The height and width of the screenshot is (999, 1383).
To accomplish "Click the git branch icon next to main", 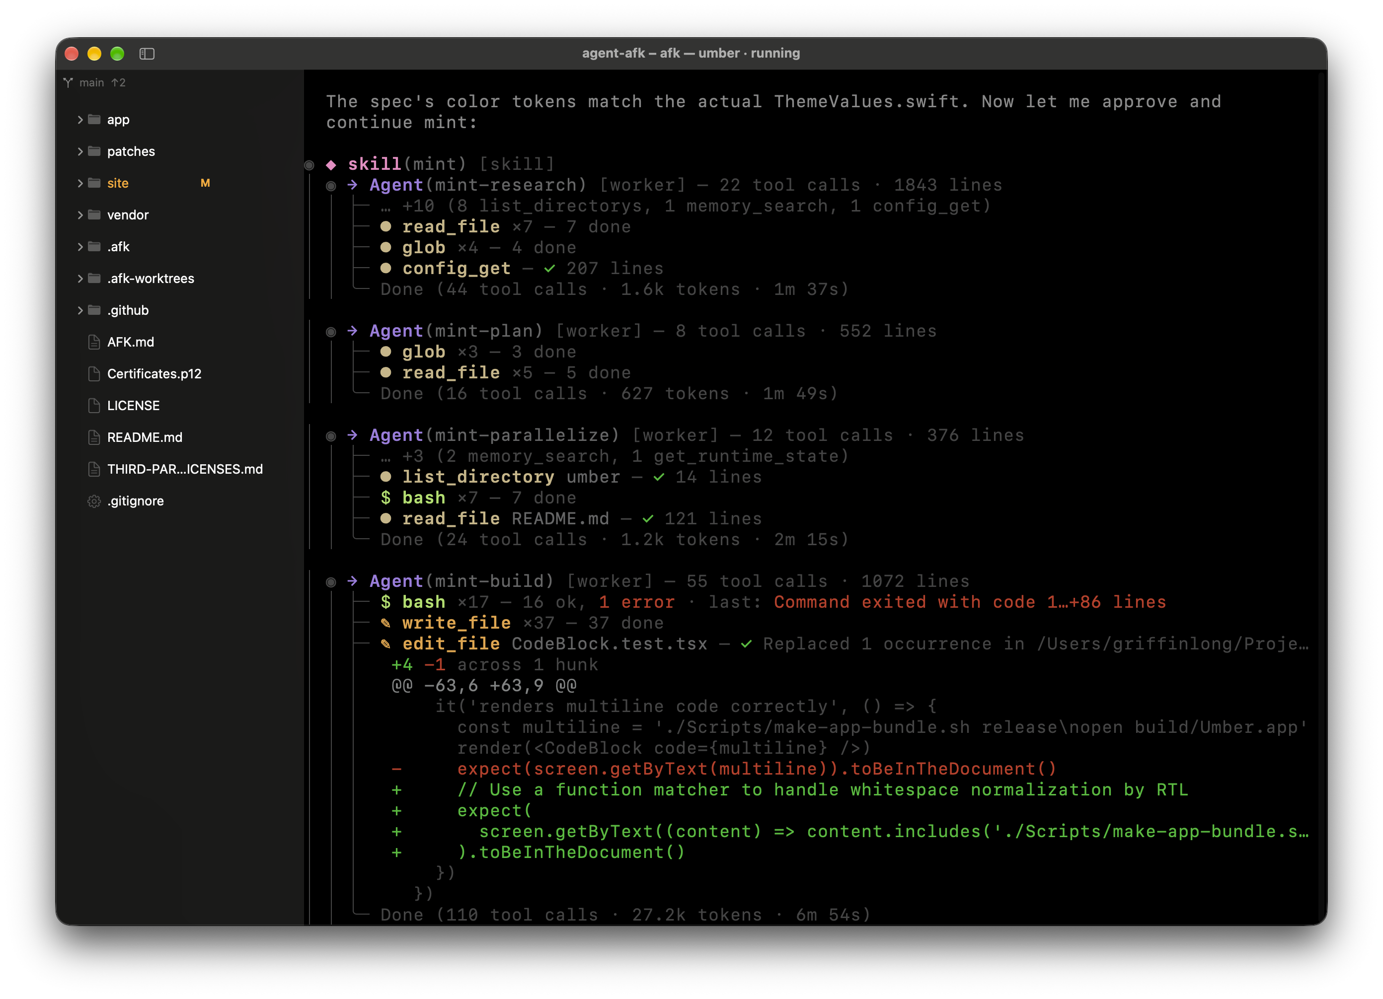I will click(68, 82).
